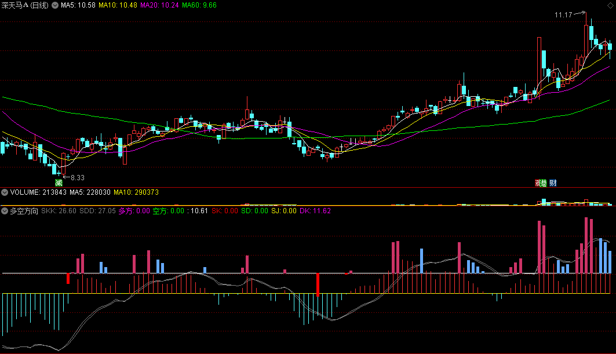This screenshot has width=616, height=354.
Task: Click the 8.33 low price label
Action: (x=78, y=178)
